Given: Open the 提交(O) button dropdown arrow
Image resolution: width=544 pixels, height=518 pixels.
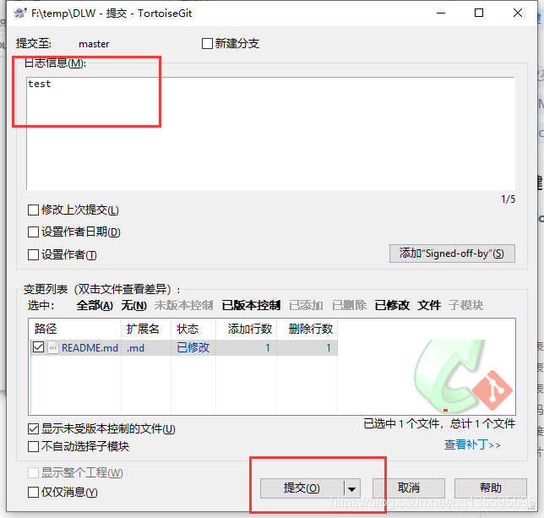Looking at the screenshot, I should point(351,489).
